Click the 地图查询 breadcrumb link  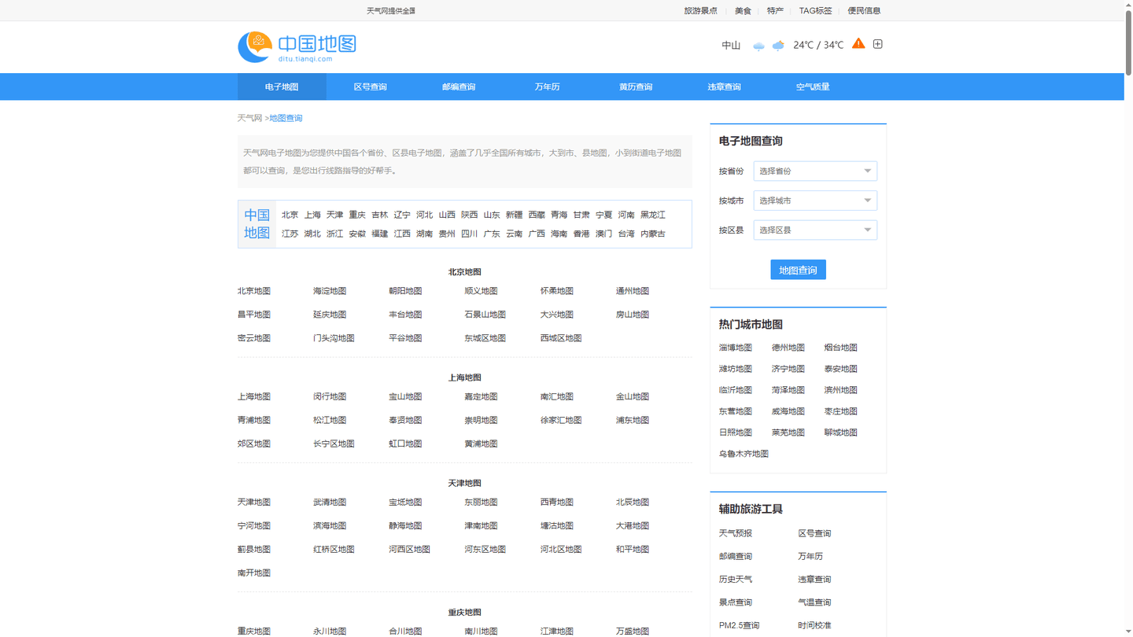pos(286,118)
